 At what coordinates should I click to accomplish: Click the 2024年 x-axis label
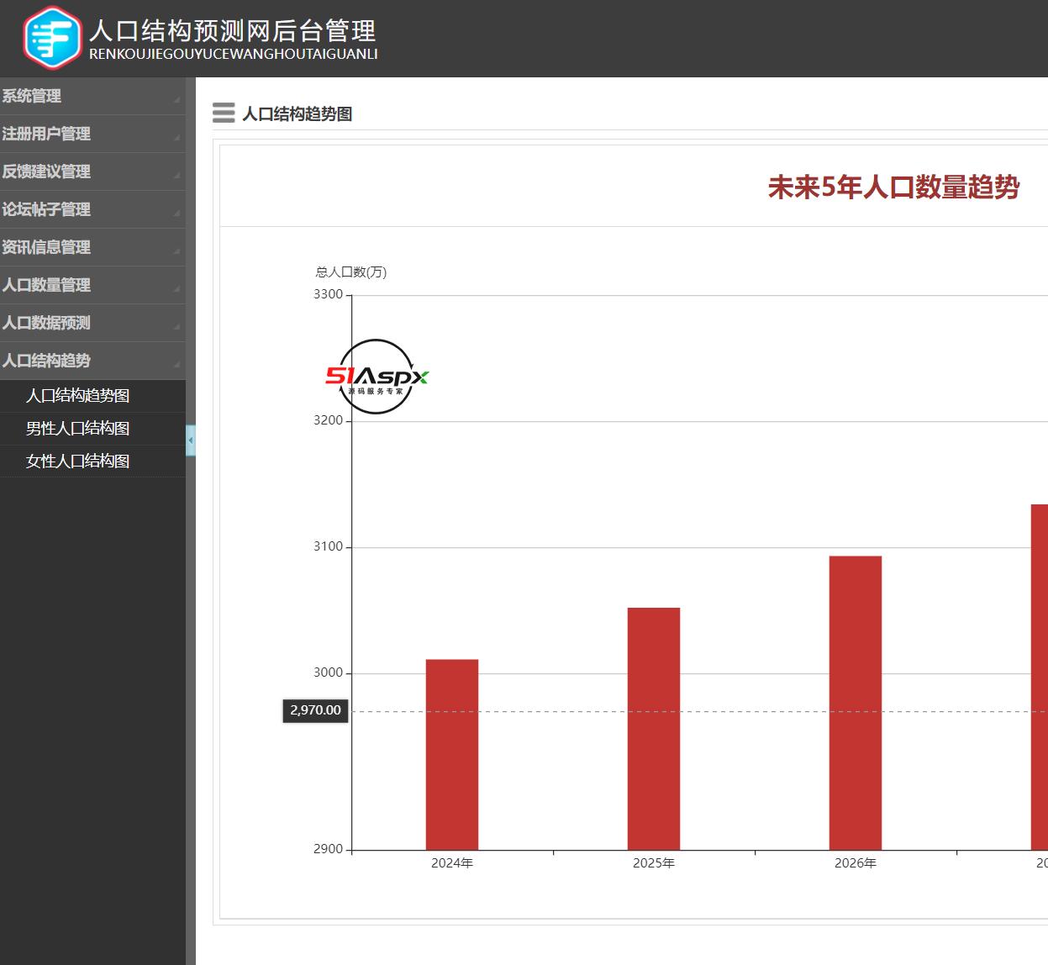tap(452, 863)
